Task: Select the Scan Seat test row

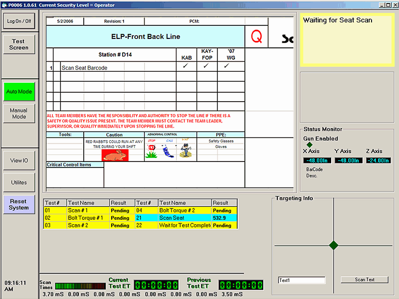Action: coord(185,218)
